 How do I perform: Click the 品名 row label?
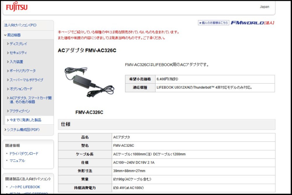click(x=85, y=137)
